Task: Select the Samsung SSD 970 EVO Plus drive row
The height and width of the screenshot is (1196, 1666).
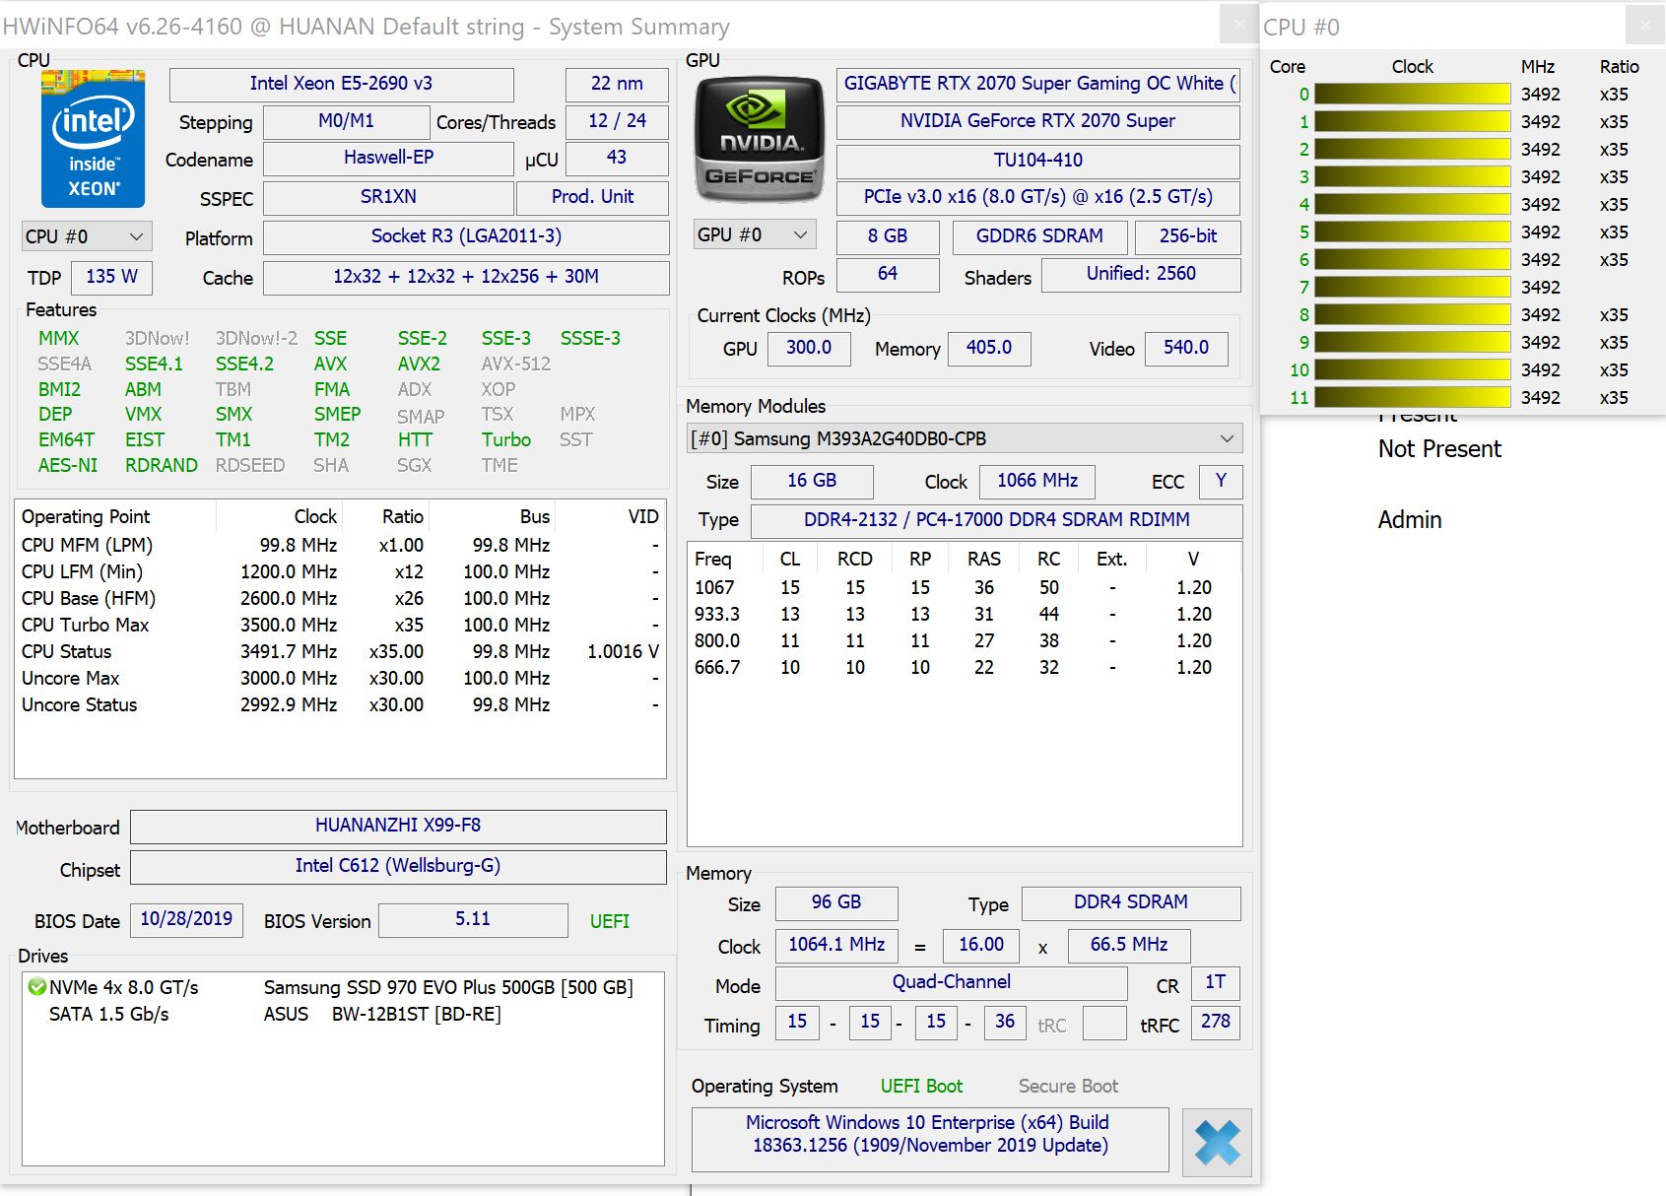Action: tap(342, 987)
